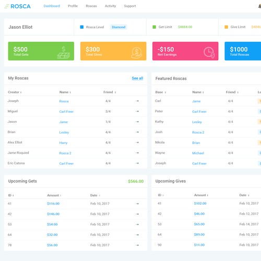This screenshot has width=261, height=261.
Task: Click the arrow on Alex Elliot's row
Action: [137, 143]
